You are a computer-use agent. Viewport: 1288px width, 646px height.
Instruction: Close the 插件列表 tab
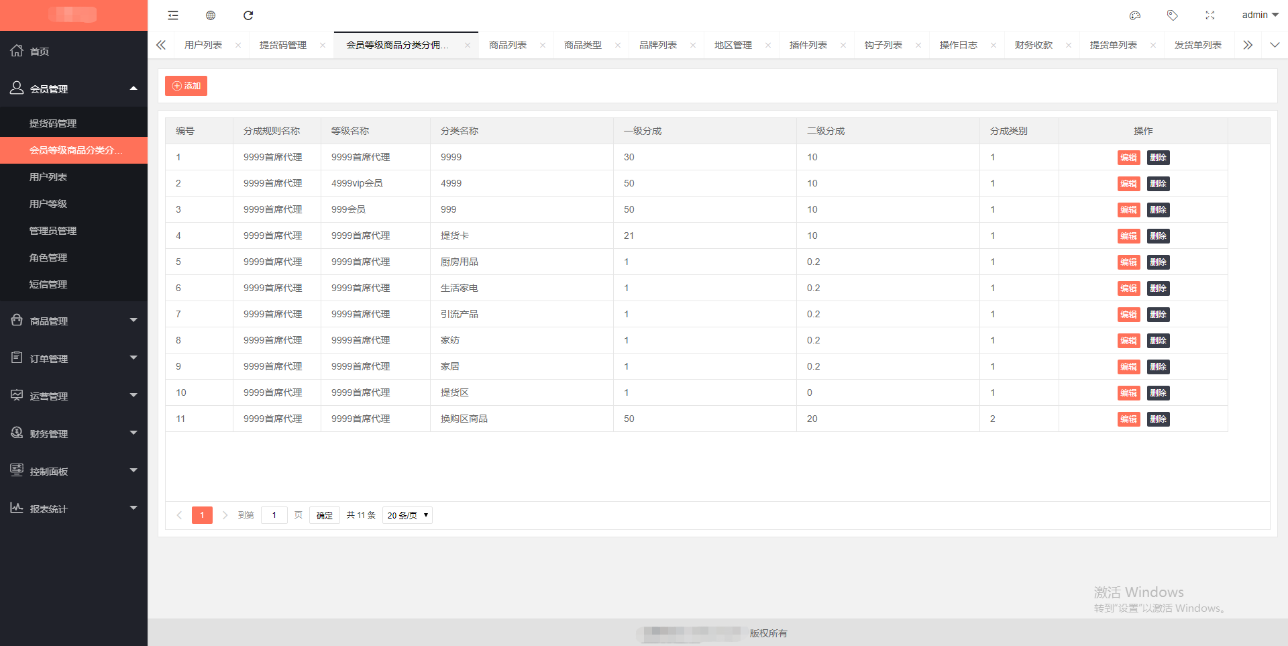(x=843, y=46)
